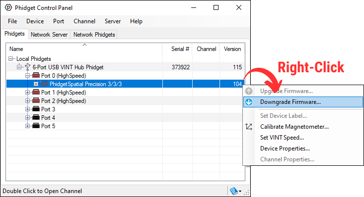Image resolution: width=364 pixels, height=197 pixels.
Task: Switch to the Phidgets tab
Action: (14, 34)
